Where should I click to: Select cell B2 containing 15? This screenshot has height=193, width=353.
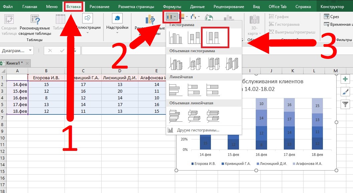click(x=46, y=84)
